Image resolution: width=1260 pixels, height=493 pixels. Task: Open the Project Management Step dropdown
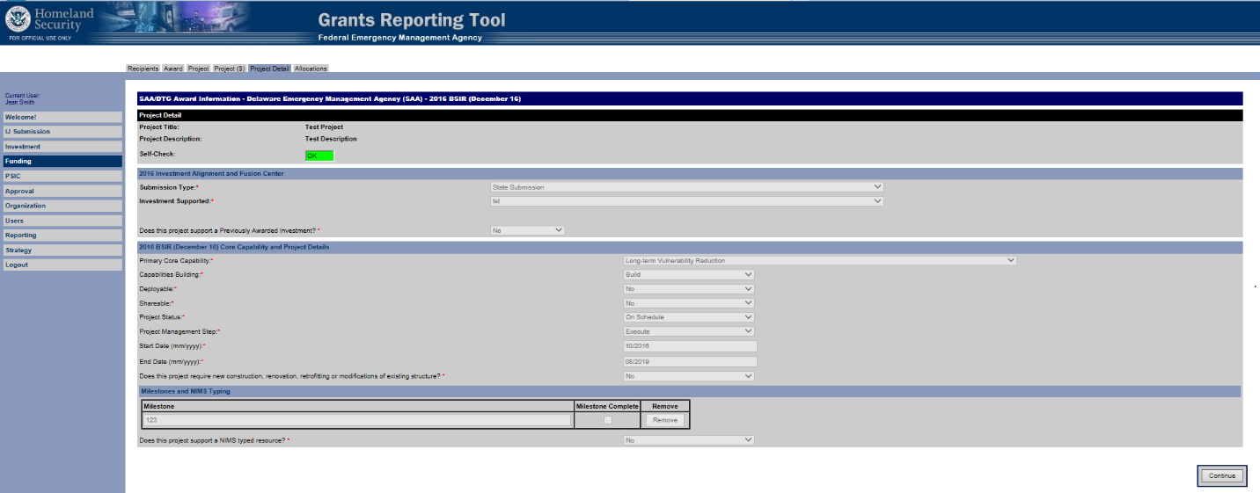coord(688,331)
